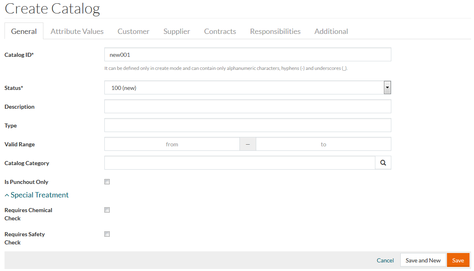Enable the Is Punchout Only checkbox
The image size is (474, 271).
(x=107, y=182)
